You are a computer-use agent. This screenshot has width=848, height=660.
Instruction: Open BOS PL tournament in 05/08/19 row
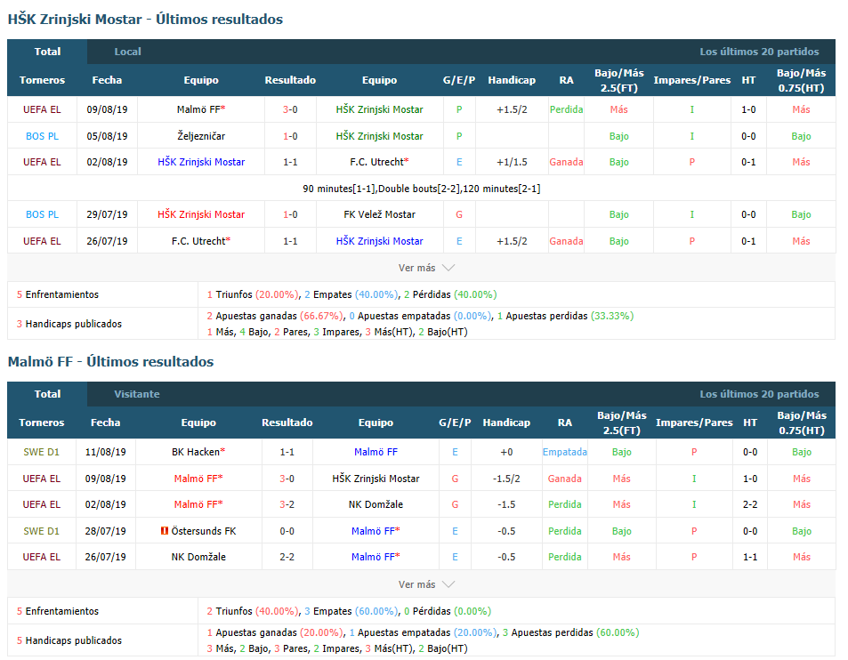[x=42, y=136]
